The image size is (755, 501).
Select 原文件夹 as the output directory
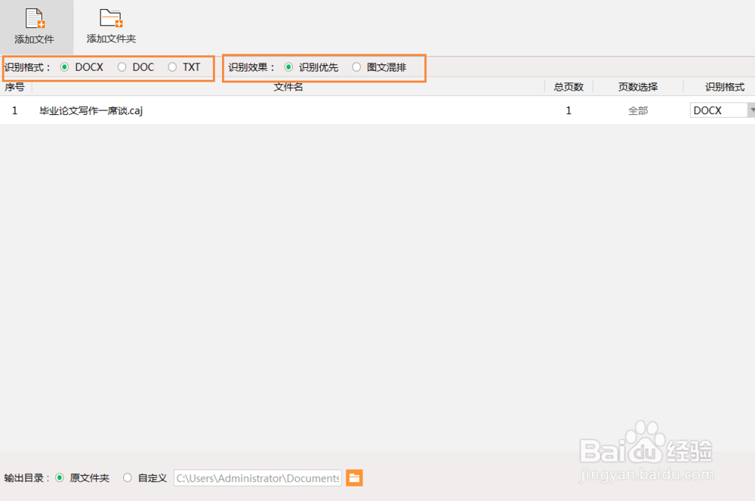click(58, 478)
